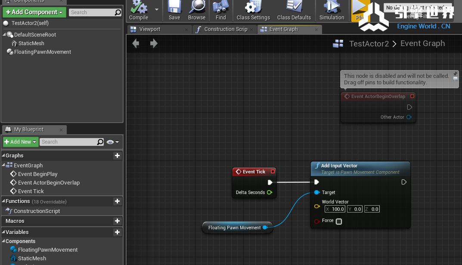Click the Compile toolbar icon
Screen dimensions: 462x265
[139, 10]
